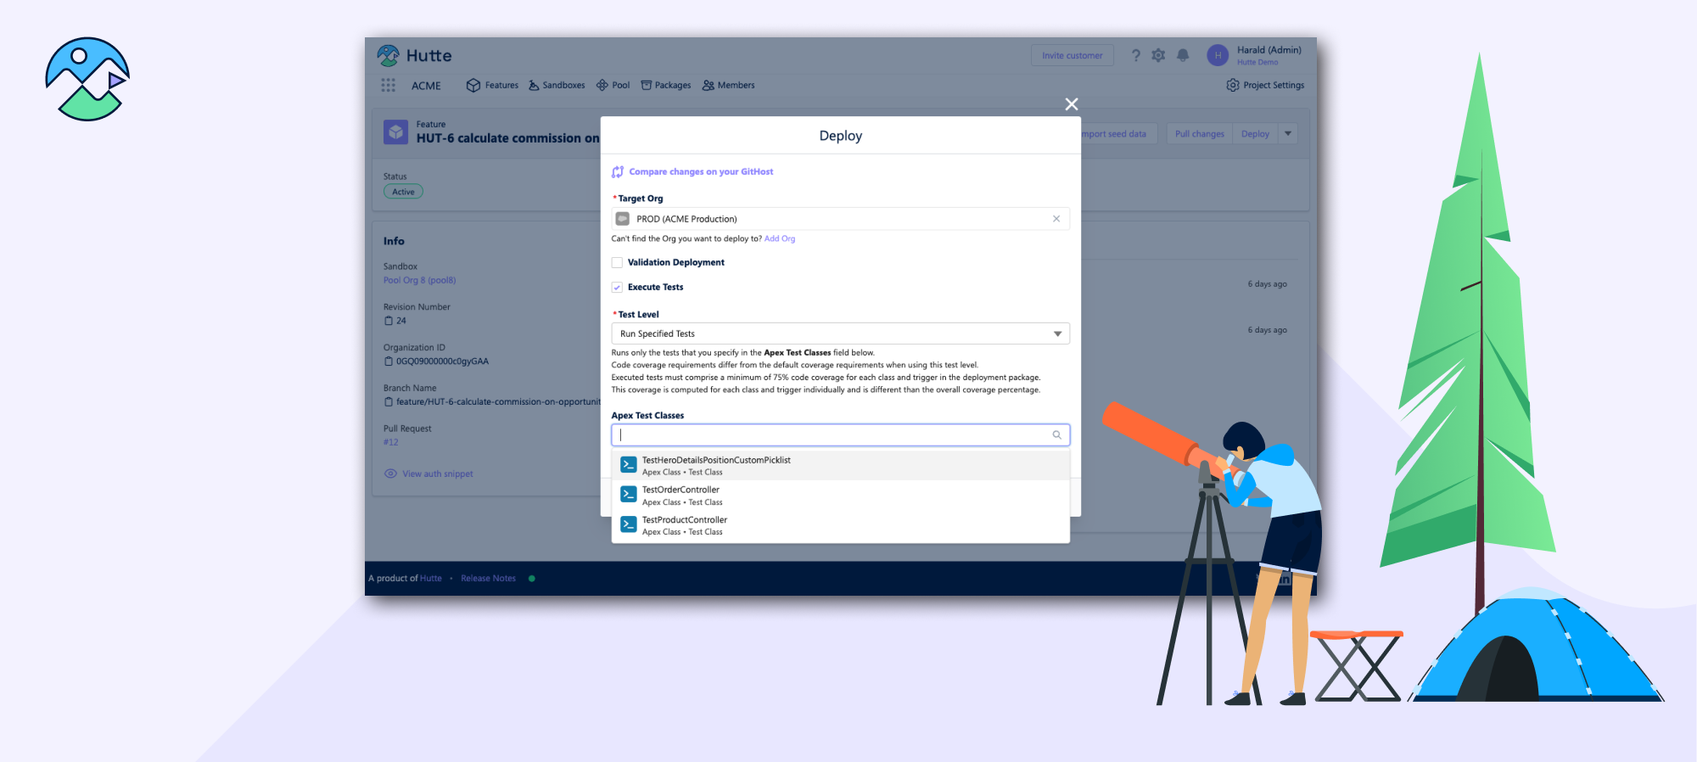Open the notifications bell icon
1697x762 pixels.
point(1183,55)
